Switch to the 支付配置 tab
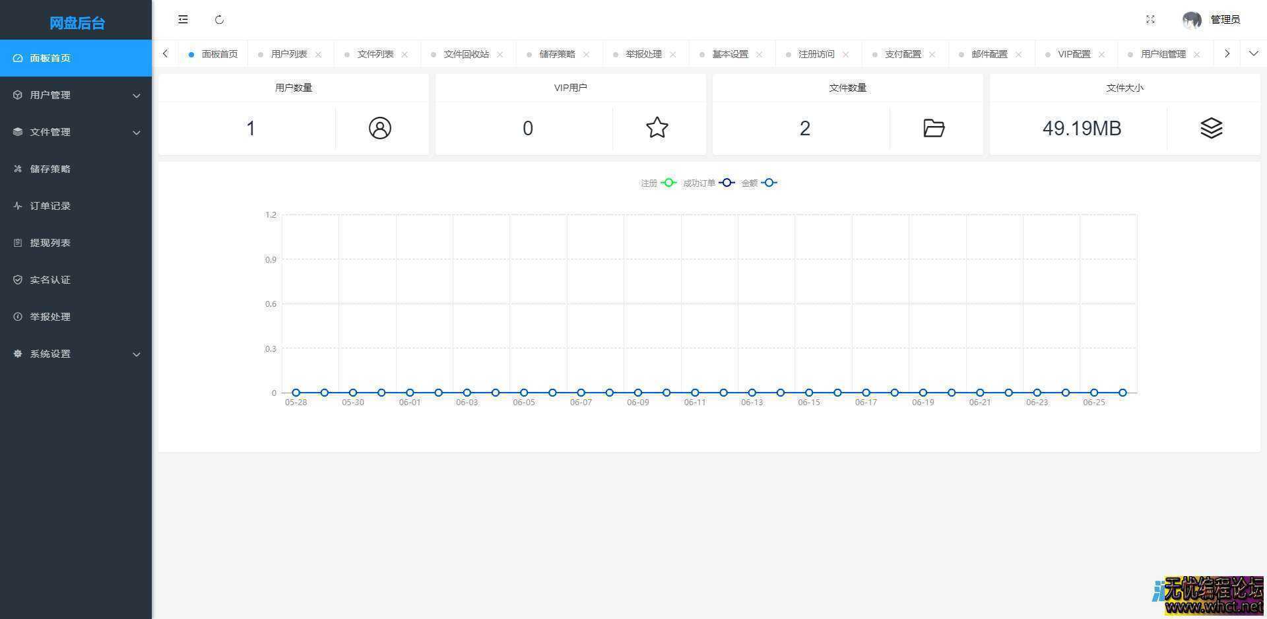The height and width of the screenshot is (619, 1267). pos(903,53)
